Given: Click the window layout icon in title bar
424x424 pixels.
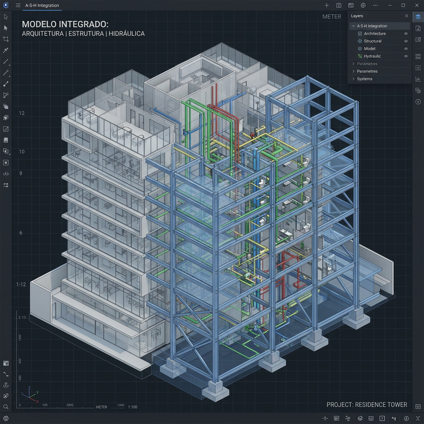Looking at the screenshot, I should (x=351, y=5).
